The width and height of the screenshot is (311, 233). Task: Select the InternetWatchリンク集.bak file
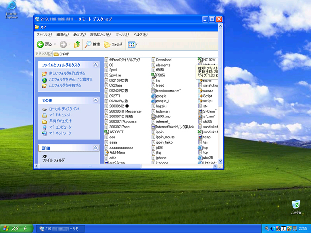point(175,126)
